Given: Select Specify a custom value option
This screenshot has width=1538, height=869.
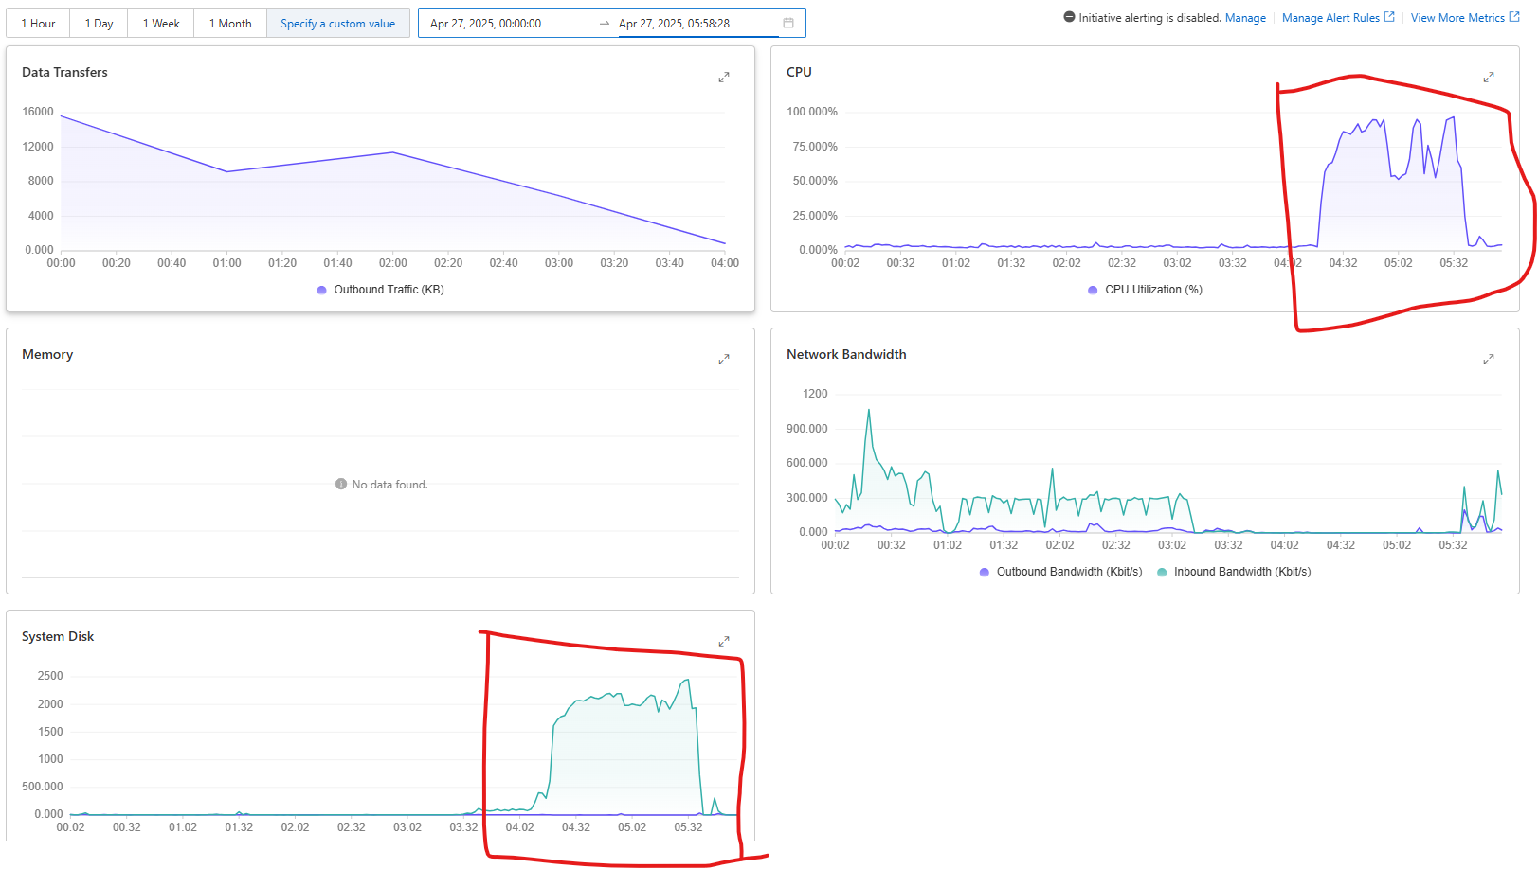Looking at the screenshot, I should coord(338,23).
